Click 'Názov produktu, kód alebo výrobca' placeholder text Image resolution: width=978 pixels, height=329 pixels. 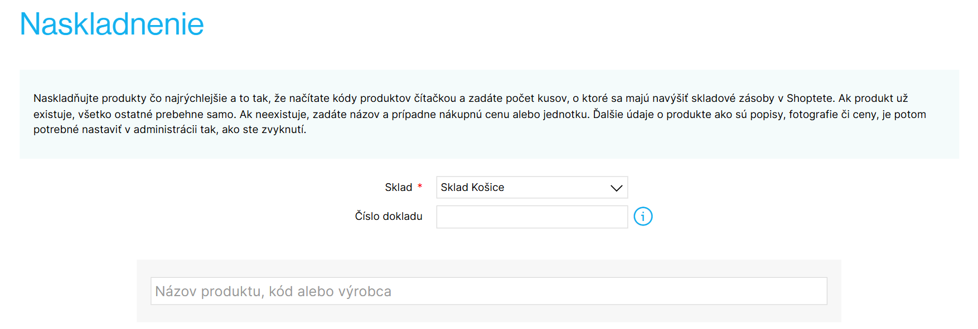coord(273,291)
